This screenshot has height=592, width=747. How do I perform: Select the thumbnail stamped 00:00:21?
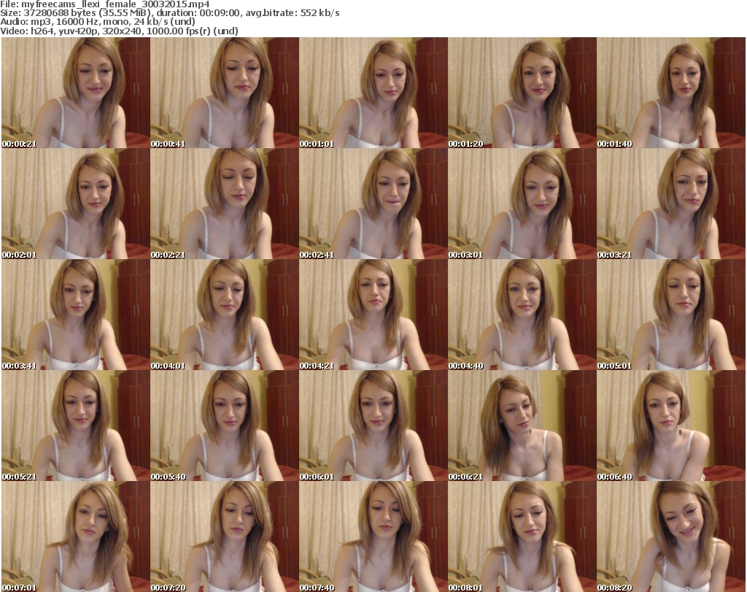point(76,93)
